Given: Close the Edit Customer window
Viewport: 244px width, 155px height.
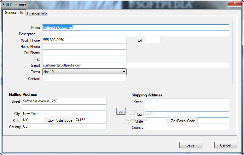Looking at the screenshot, I should (235, 3).
